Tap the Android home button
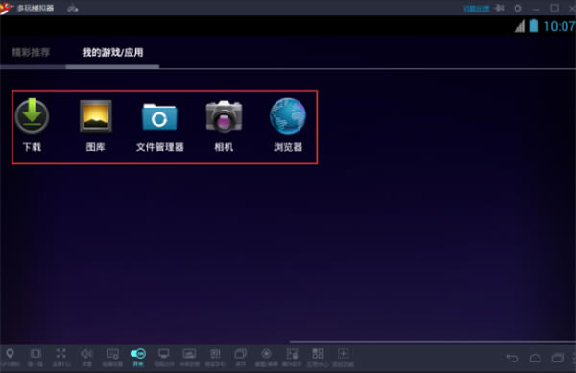 tap(536, 358)
